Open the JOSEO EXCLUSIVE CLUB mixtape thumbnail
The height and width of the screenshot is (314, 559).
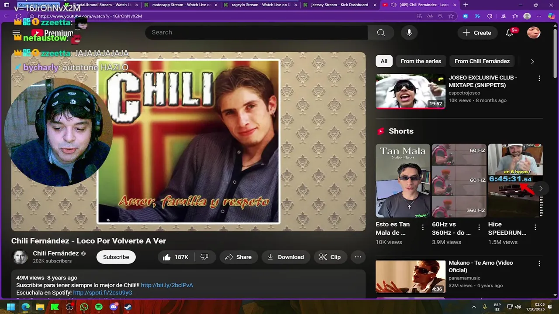pos(411,91)
